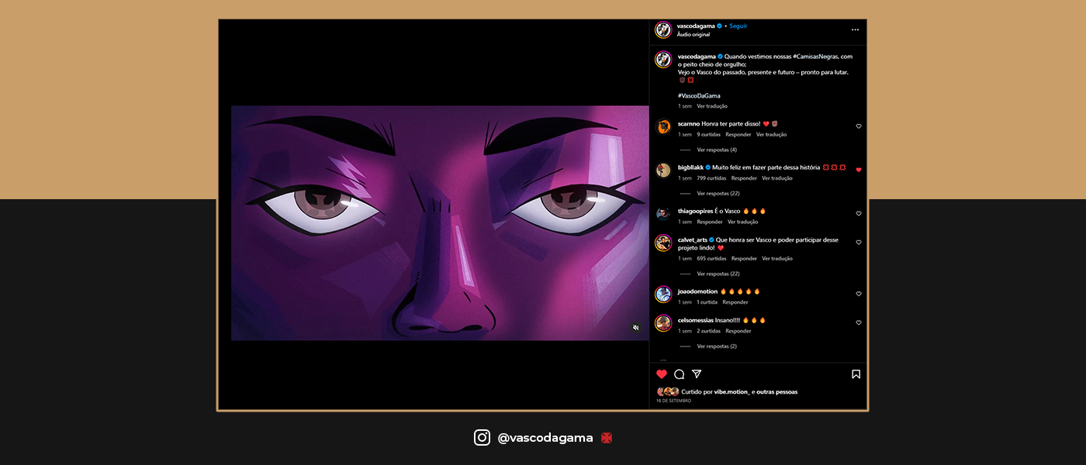Like thiagoopires's comment with the heart

[x=859, y=213]
